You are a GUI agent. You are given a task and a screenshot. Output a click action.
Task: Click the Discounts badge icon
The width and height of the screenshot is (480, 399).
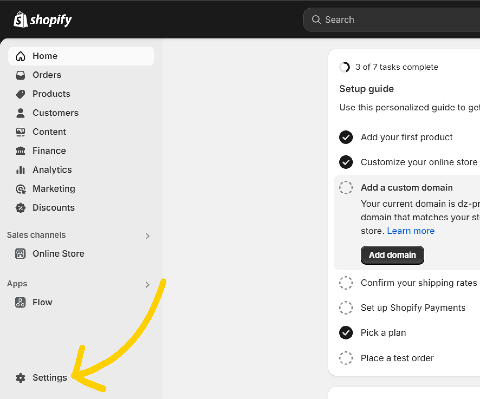[x=21, y=208]
